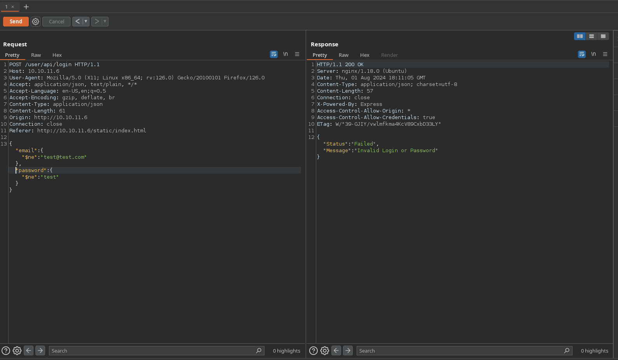618x360 pixels.
Task: Click the Cancel button
Action: pos(56,21)
